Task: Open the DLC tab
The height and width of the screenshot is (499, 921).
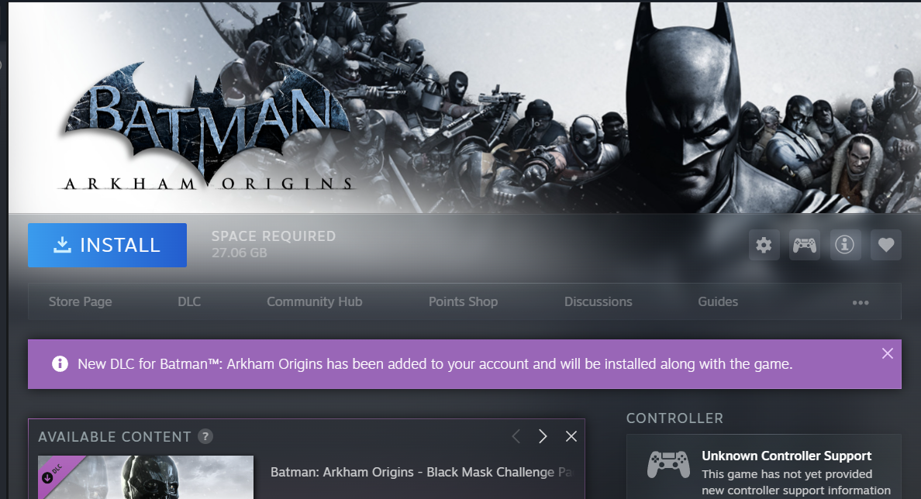Action: (189, 301)
